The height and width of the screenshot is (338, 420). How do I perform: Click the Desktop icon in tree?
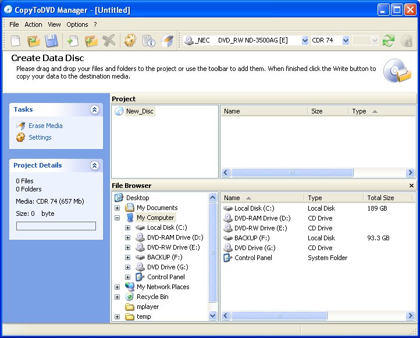point(119,198)
